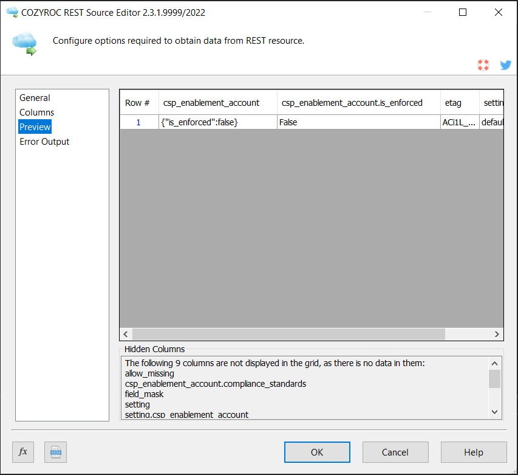
Task: Click the COZYROC cloud title bar icon
Action: [x=12, y=12]
